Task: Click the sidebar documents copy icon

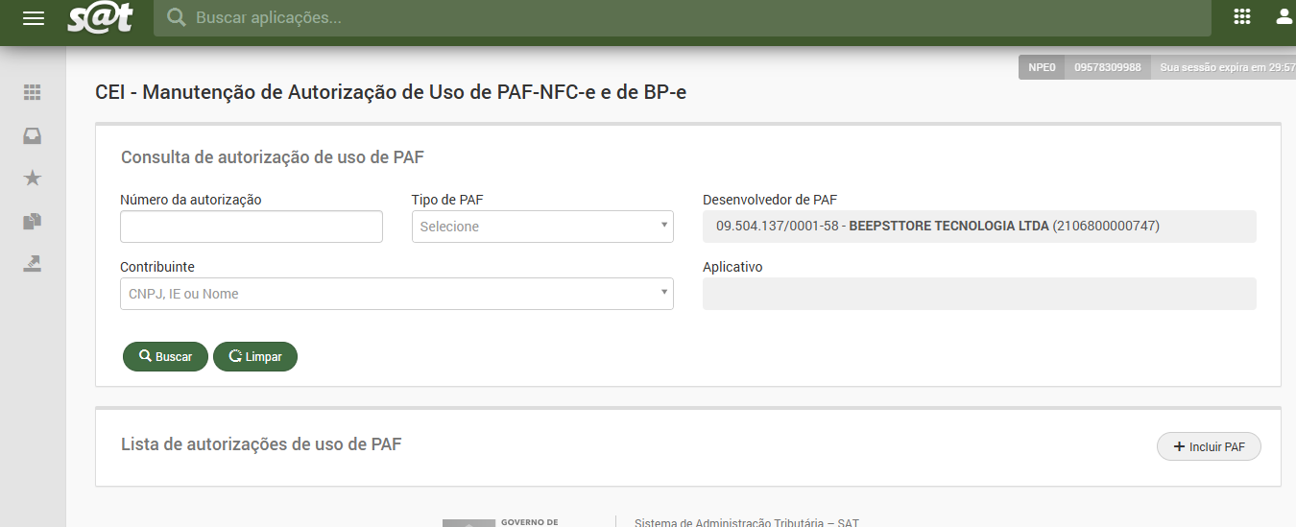Action: pyautogui.click(x=33, y=222)
